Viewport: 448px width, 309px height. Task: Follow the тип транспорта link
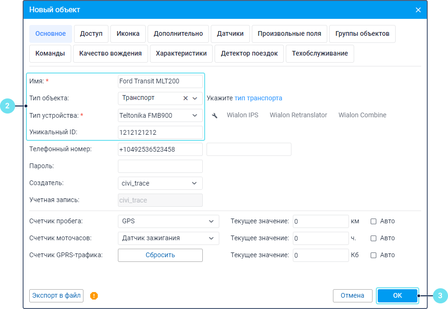pyautogui.click(x=258, y=98)
